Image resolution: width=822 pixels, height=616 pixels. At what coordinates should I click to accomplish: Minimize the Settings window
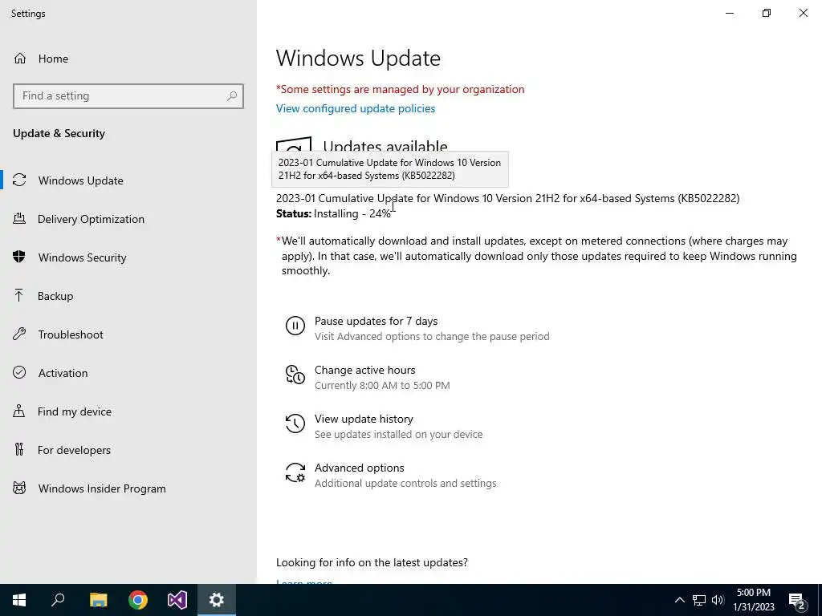730,13
